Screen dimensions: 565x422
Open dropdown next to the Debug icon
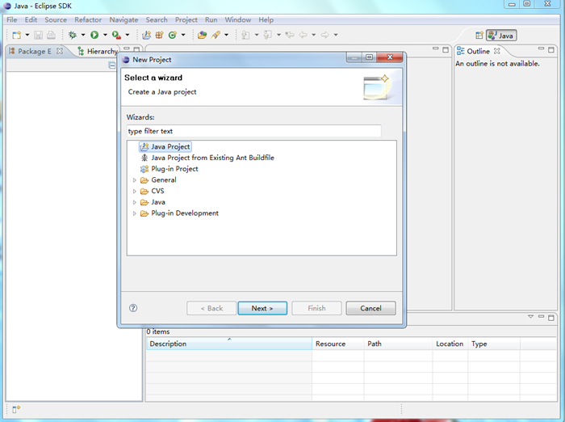83,35
